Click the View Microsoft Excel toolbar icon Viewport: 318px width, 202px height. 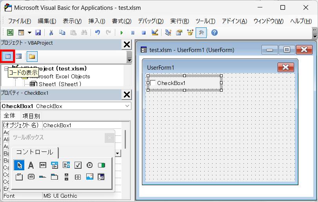(10, 32)
